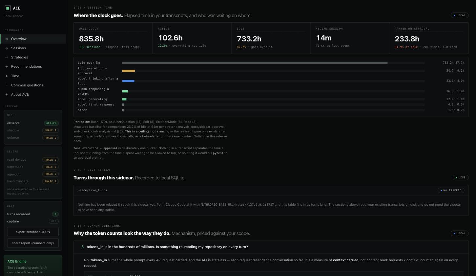Select Recommendations in the sidebar
The image size is (476, 276).
[x=33, y=66]
